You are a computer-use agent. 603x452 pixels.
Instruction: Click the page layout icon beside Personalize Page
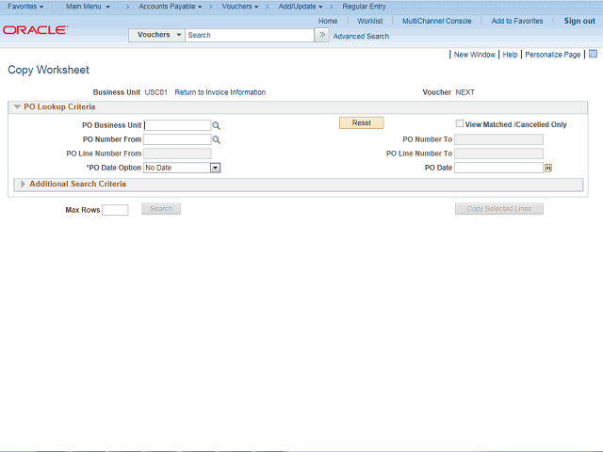[593, 55]
